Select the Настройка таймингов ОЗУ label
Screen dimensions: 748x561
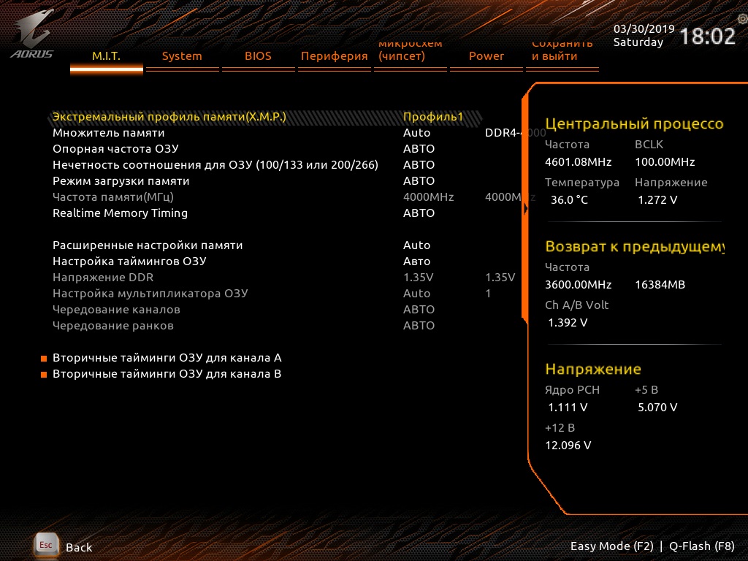point(129,262)
